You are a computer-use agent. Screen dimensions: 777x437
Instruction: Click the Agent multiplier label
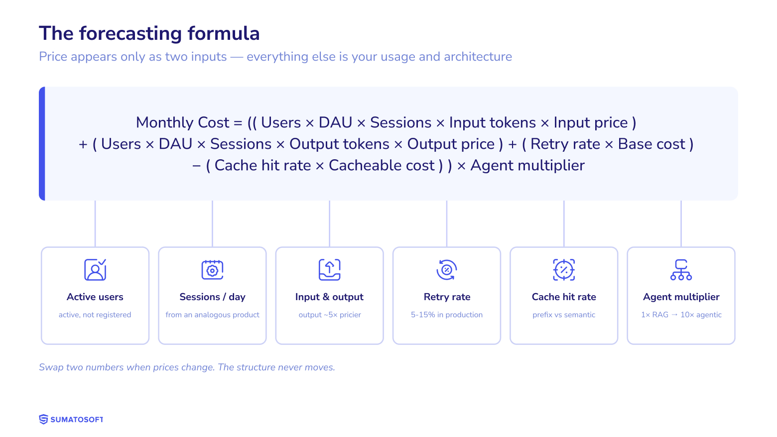pos(681,297)
